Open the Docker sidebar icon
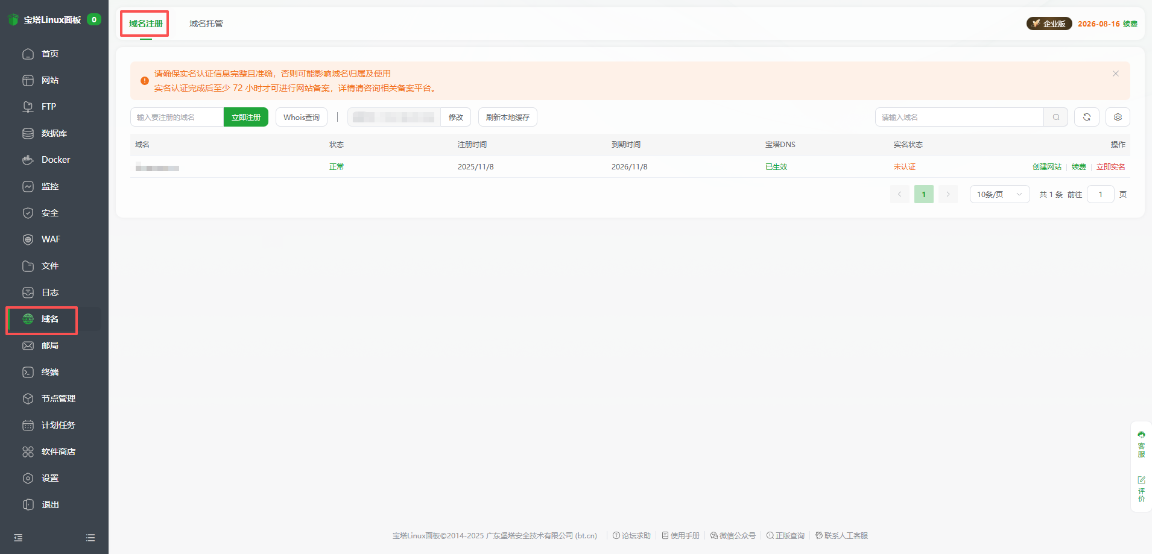Viewport: 1158px width, 554px height. click(x=28, y=160)
